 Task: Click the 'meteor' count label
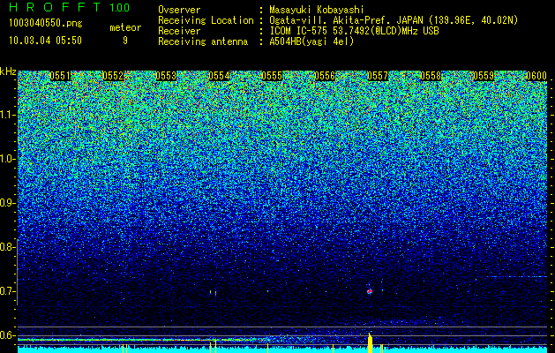click(x=125, y=27)
